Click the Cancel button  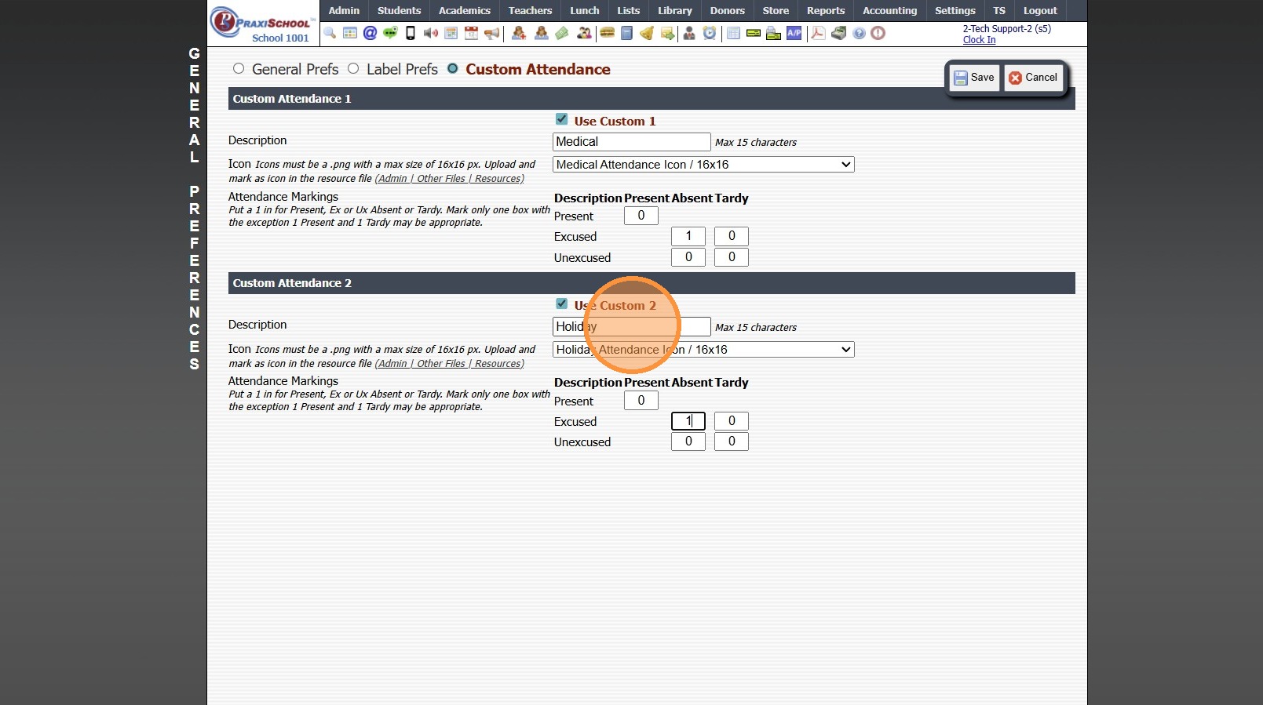[1033, 78]
